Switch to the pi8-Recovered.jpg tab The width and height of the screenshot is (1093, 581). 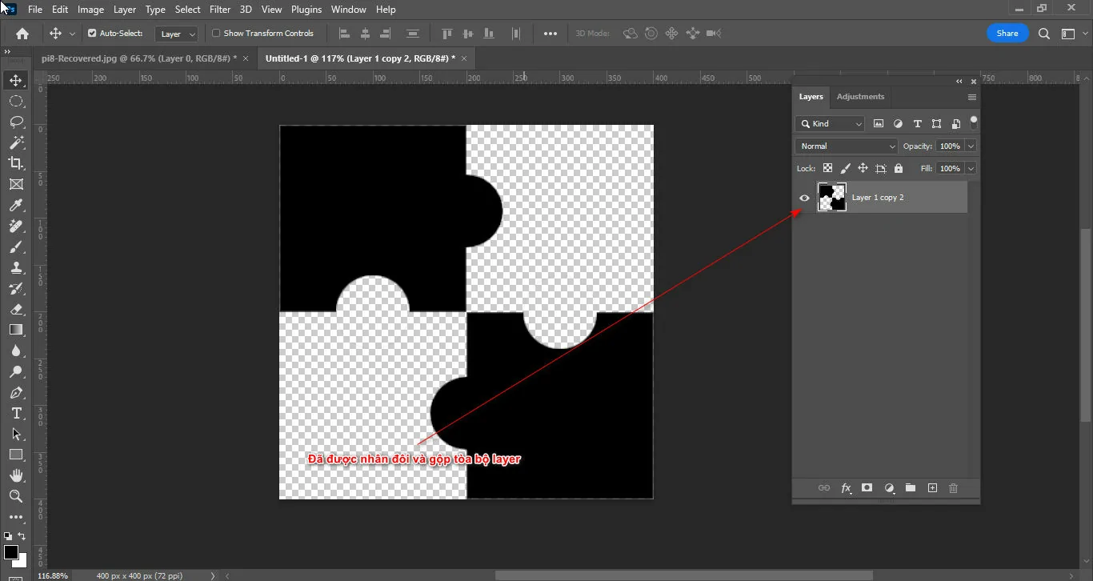(x=136, y=58)
